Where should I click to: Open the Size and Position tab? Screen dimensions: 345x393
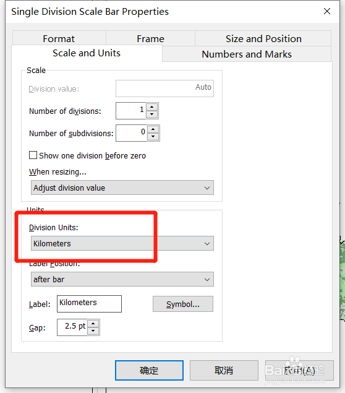[263, 38]
